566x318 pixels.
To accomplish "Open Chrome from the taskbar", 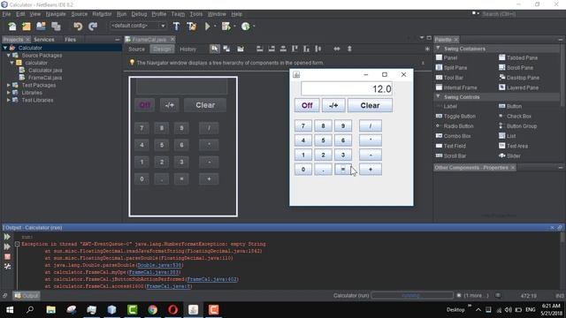I will click(153, 310).
